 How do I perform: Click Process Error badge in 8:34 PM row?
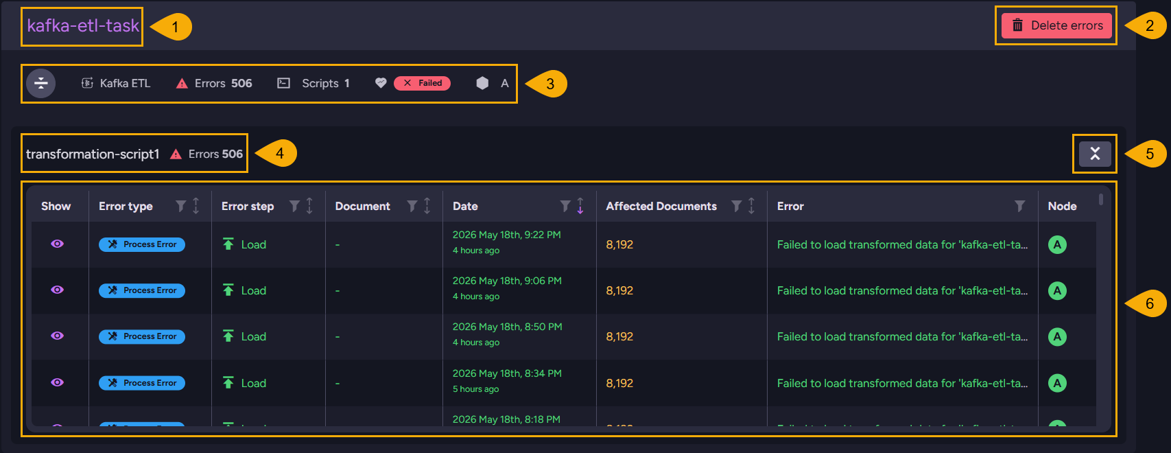(142, 383)
